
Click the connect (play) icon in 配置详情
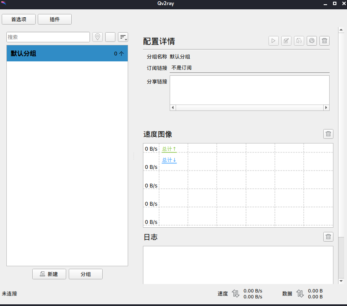tap(274, 41)
